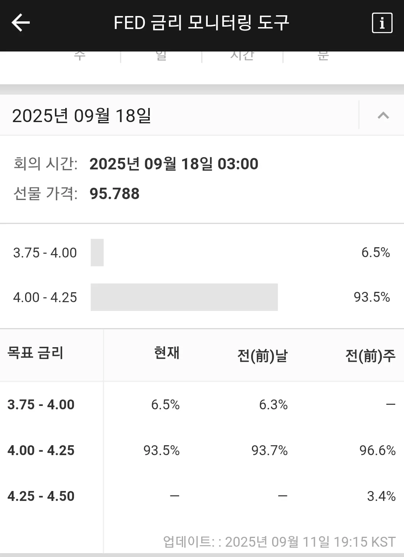Click the 전(前)주 column header

tap(370, 356)
